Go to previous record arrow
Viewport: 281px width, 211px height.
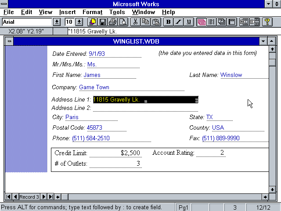pyautogui.click(x=15, y=197)
